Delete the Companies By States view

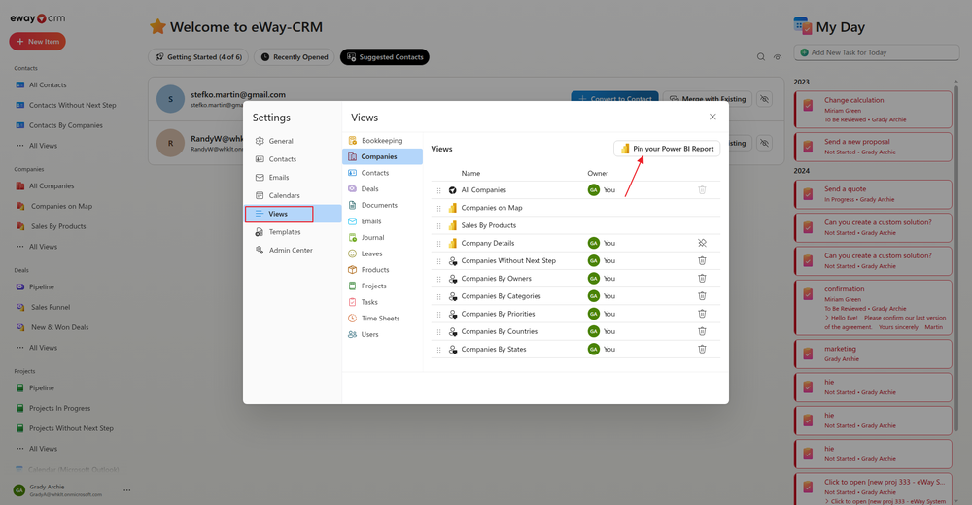(702, 349)
